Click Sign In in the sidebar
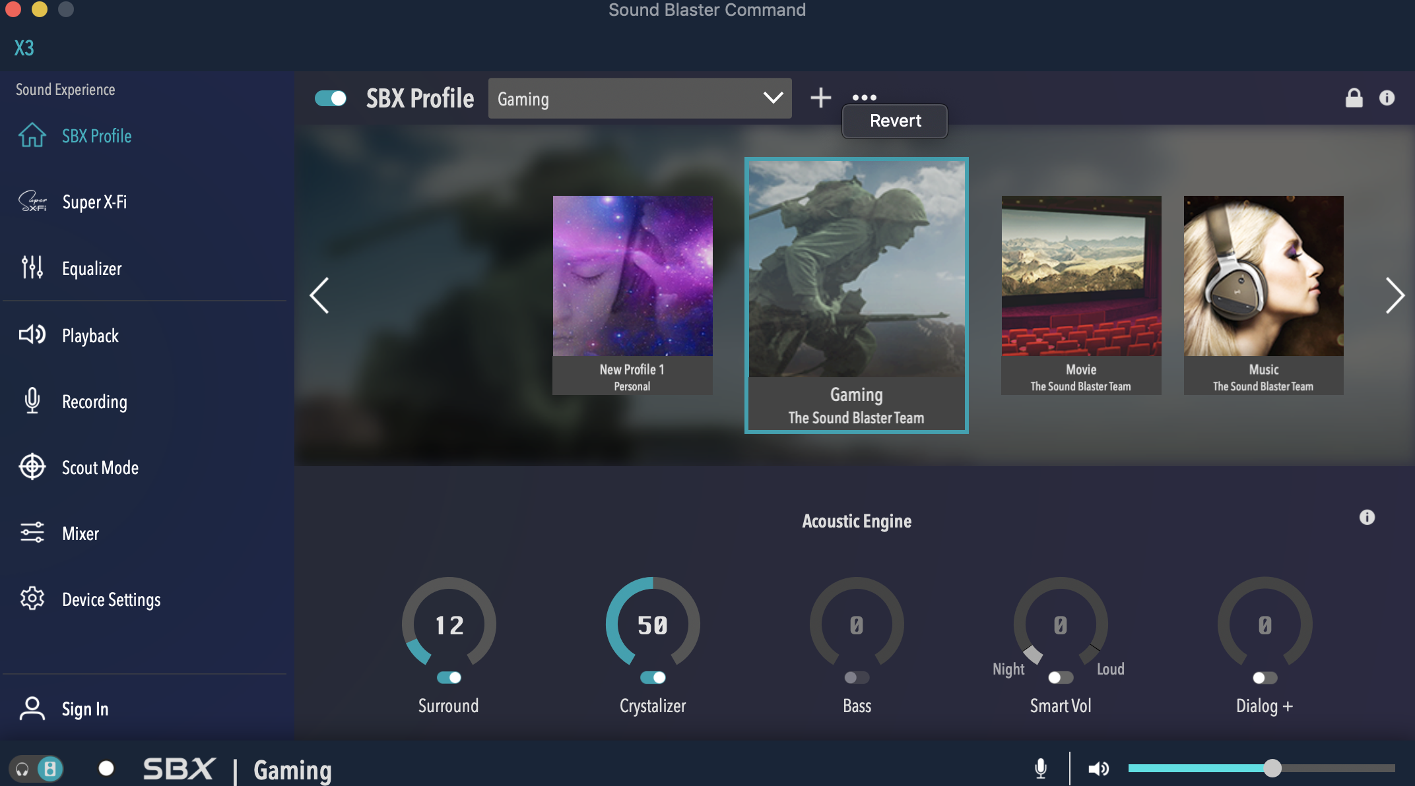The height and width of the screenshot is (786, 1415). coord(84,709)
